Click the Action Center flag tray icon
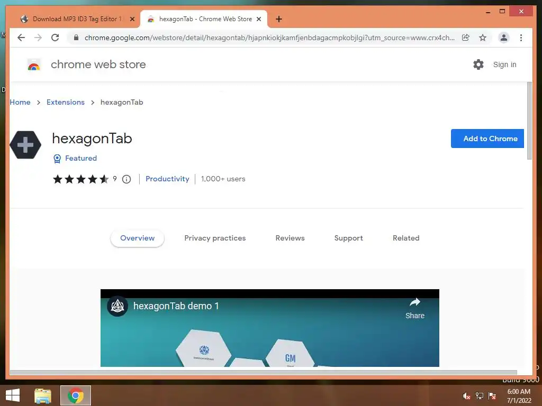 [492, 396]
